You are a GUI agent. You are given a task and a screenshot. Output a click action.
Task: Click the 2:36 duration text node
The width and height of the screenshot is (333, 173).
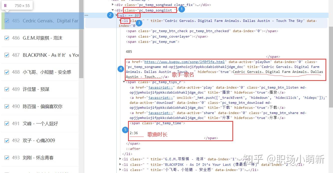(134, 133)
